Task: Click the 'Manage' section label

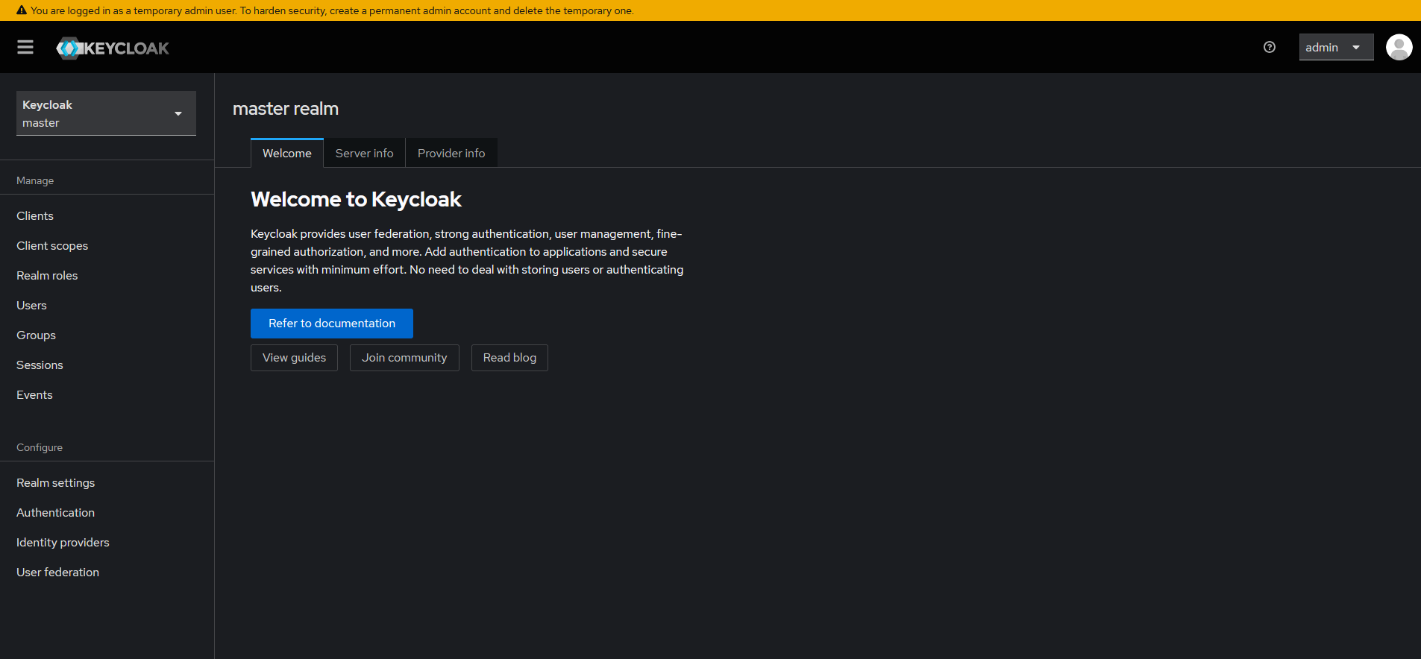Action: click(x=35, y=180)
